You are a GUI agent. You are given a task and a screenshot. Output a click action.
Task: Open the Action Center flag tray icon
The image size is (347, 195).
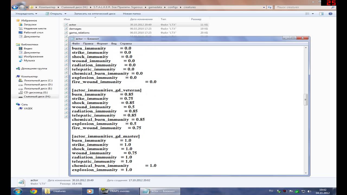click(290, 191)
